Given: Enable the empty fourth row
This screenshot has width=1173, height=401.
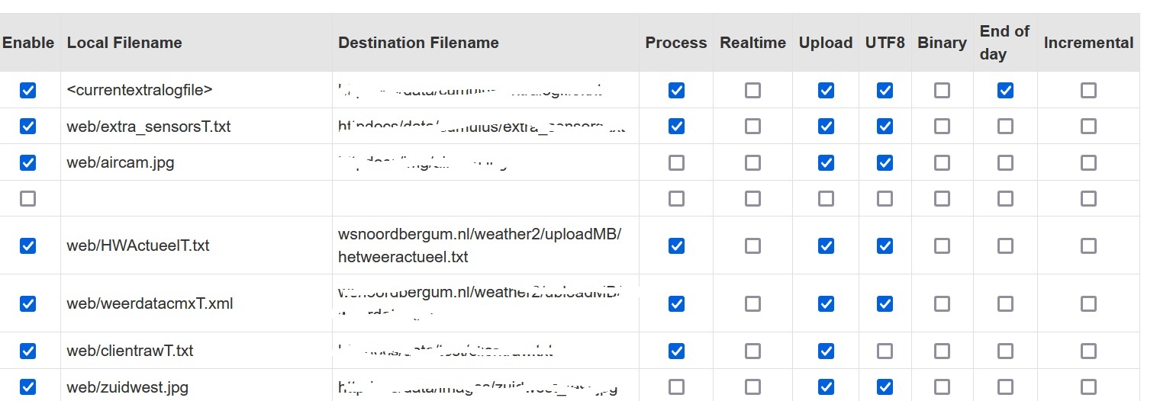Looking at the screenshot, I should [x=27, y=199].
